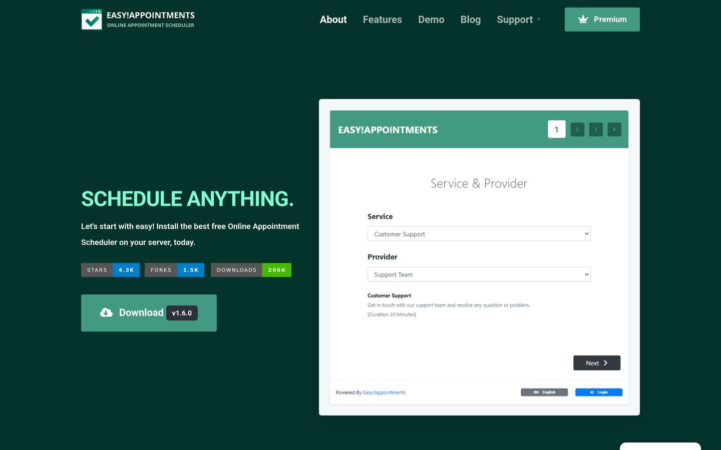The width and height of the screenshot is (721, 450).
Task: Click the login arrow icon
Action: [592, 392]
